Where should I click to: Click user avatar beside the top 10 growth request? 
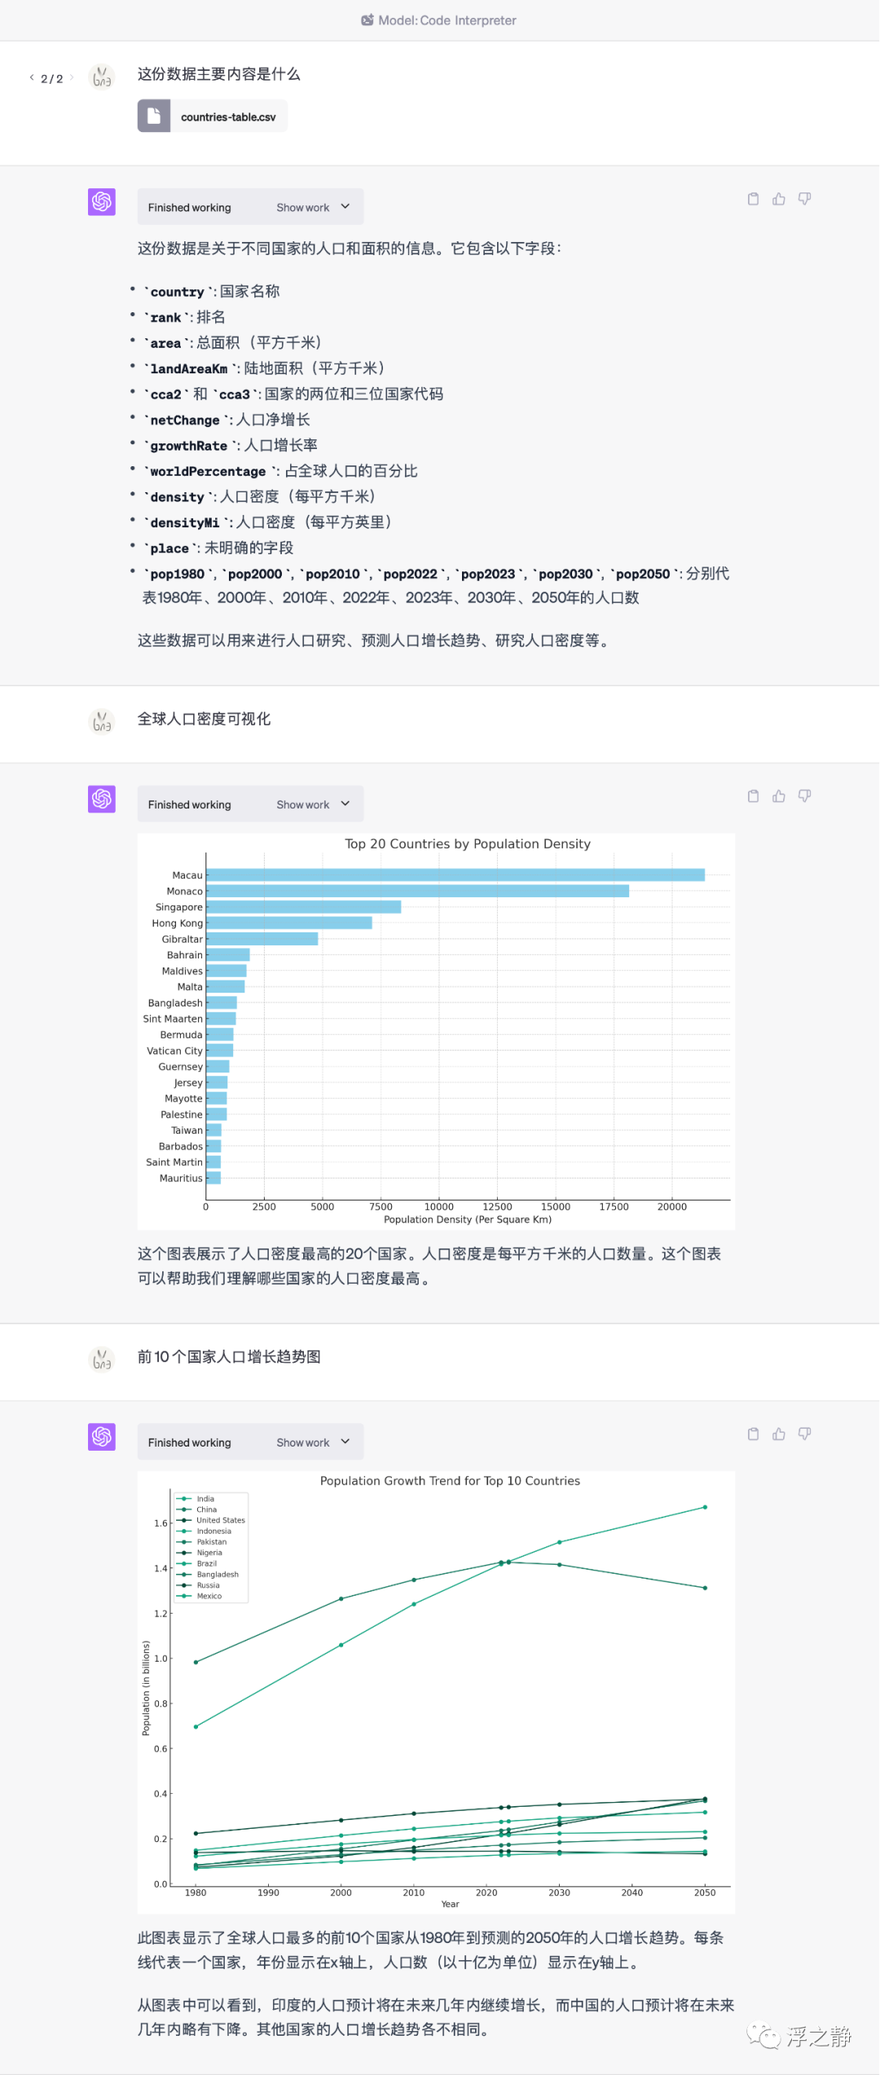[x=102, y=1359]
